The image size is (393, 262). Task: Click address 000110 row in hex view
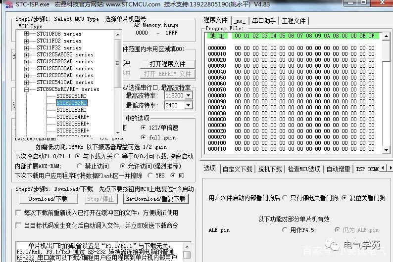point(291,149)
